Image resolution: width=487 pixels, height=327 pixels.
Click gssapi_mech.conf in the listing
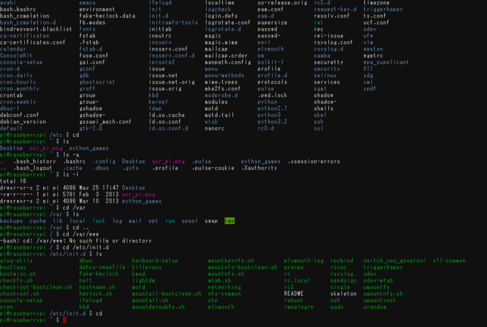tap(105, 122)
